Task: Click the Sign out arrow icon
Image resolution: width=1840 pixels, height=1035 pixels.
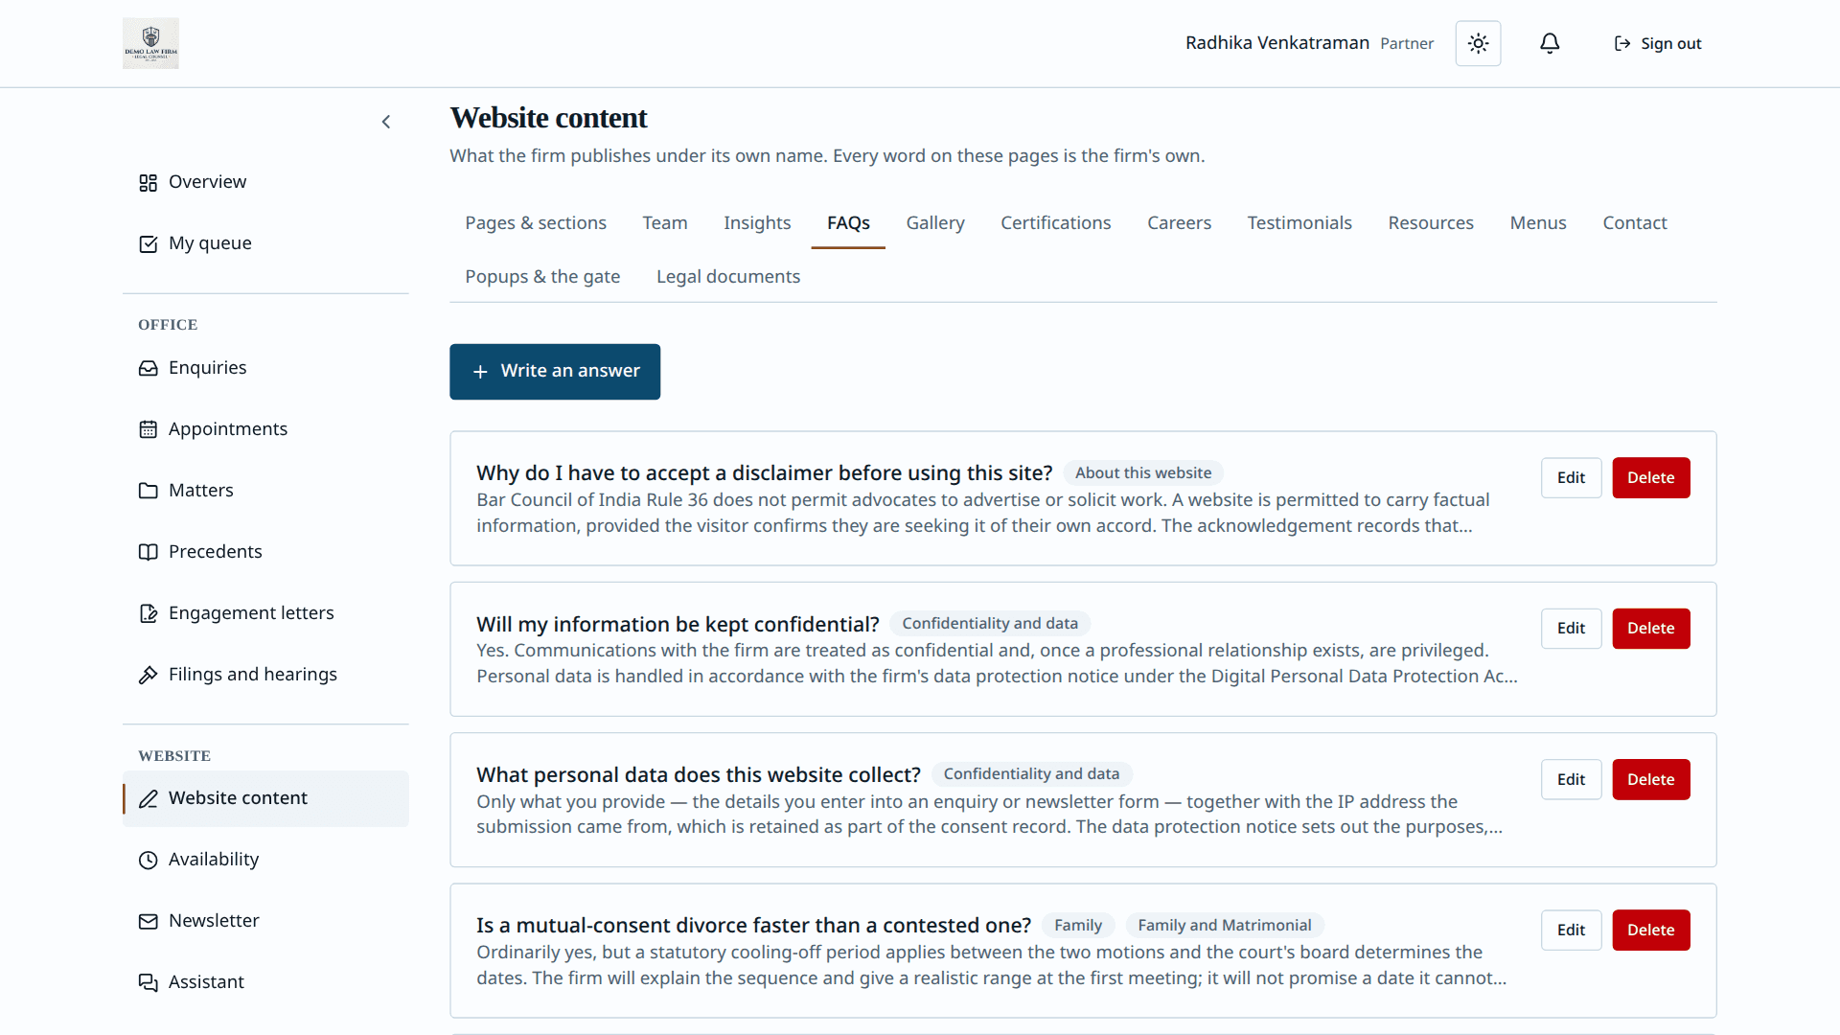Action: [1622, 43]
